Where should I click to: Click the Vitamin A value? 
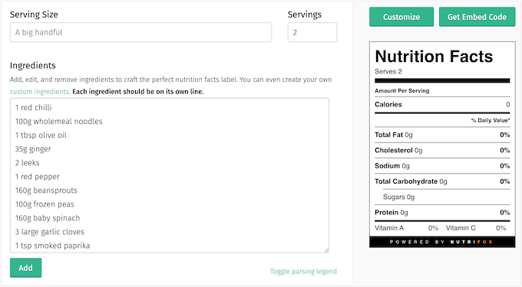pyautogui.click(x=433, y=228)
